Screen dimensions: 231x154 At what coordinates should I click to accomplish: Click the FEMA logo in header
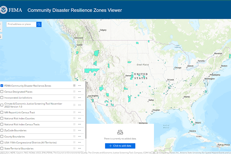pyautogui.click(x=12, y=10)
